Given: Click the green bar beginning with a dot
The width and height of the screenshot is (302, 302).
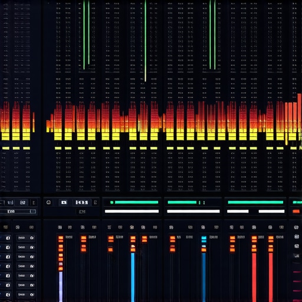Looking at the screenshot, I should coord(134,202).
